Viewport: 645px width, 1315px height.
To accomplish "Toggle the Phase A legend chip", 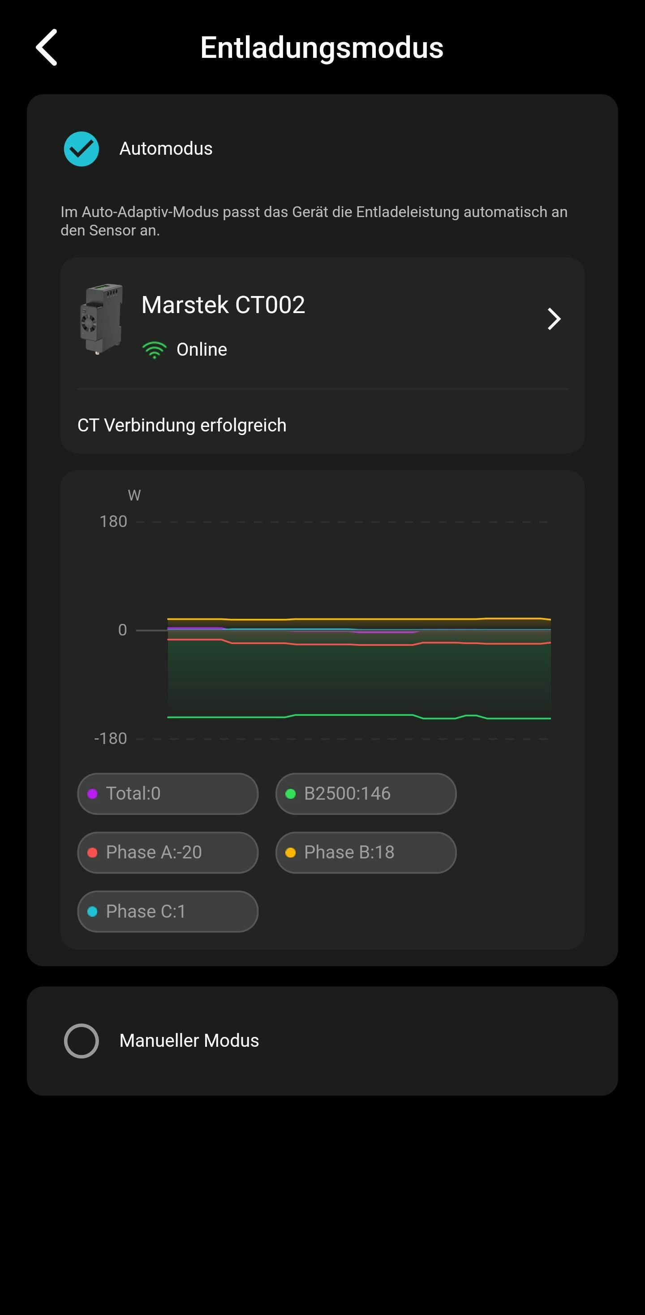I will point(168,853).
